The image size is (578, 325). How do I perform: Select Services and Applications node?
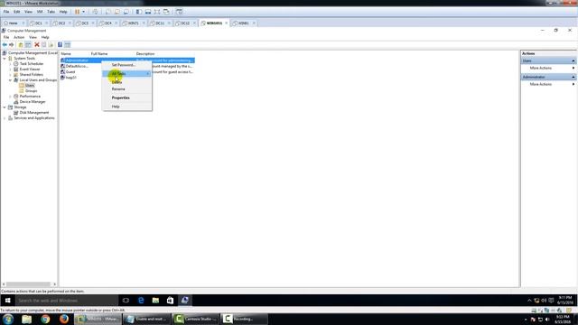click(x=34, y=118)
